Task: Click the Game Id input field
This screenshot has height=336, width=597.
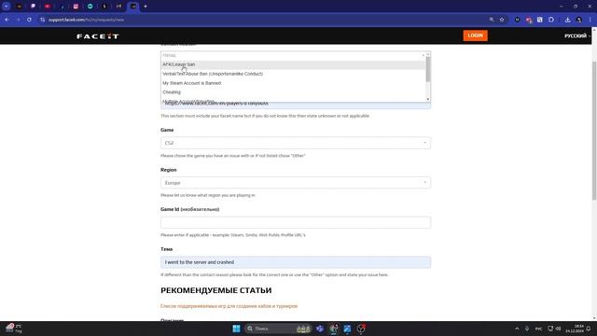Action: [x=296, y=222]
